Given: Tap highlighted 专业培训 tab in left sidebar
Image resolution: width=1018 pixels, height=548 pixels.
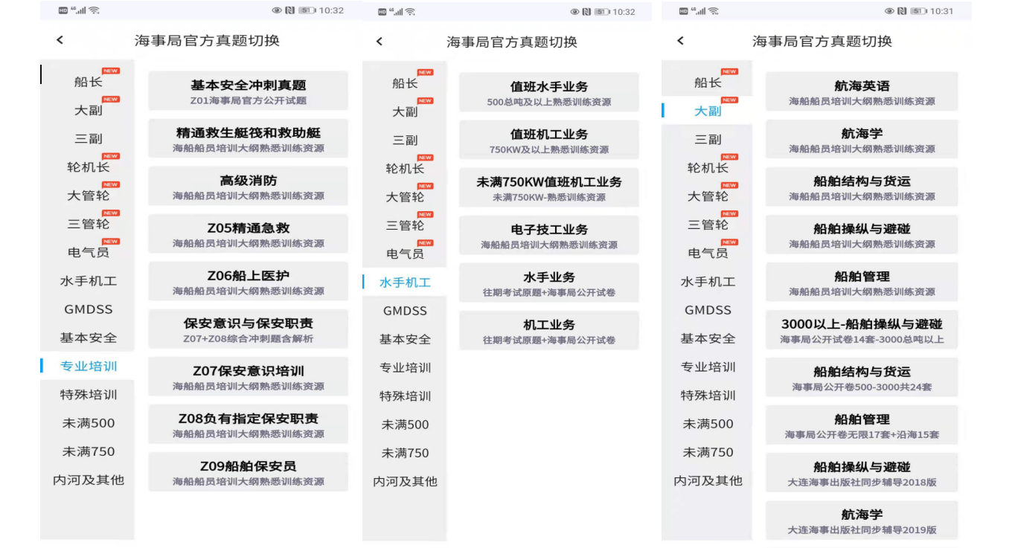Looking at the screenshot, I should pos(88,366).
